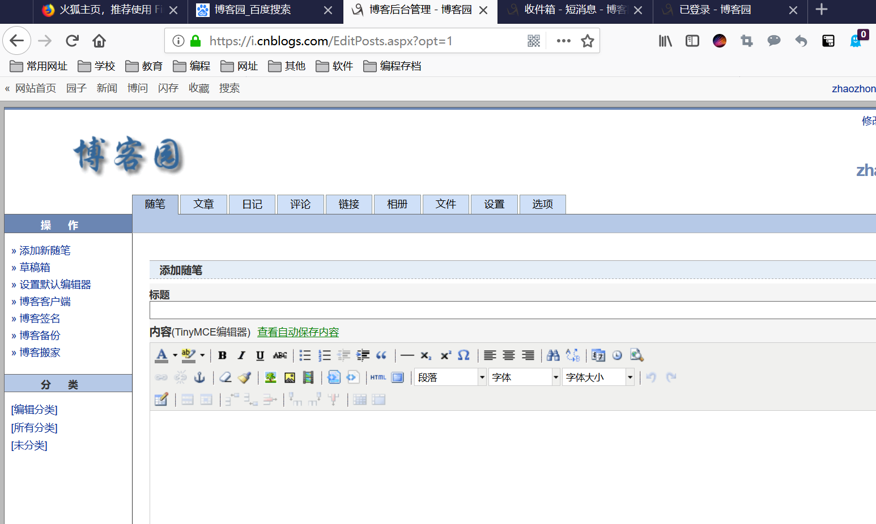Open the second insert-code angle-bracket icon

coord(352,377)
